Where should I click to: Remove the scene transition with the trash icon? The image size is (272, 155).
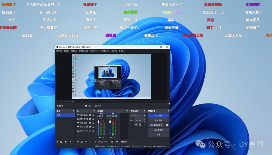140,125
